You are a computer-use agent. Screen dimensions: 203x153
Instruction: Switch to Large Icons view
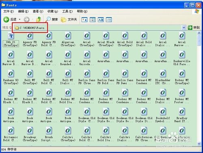84,20
